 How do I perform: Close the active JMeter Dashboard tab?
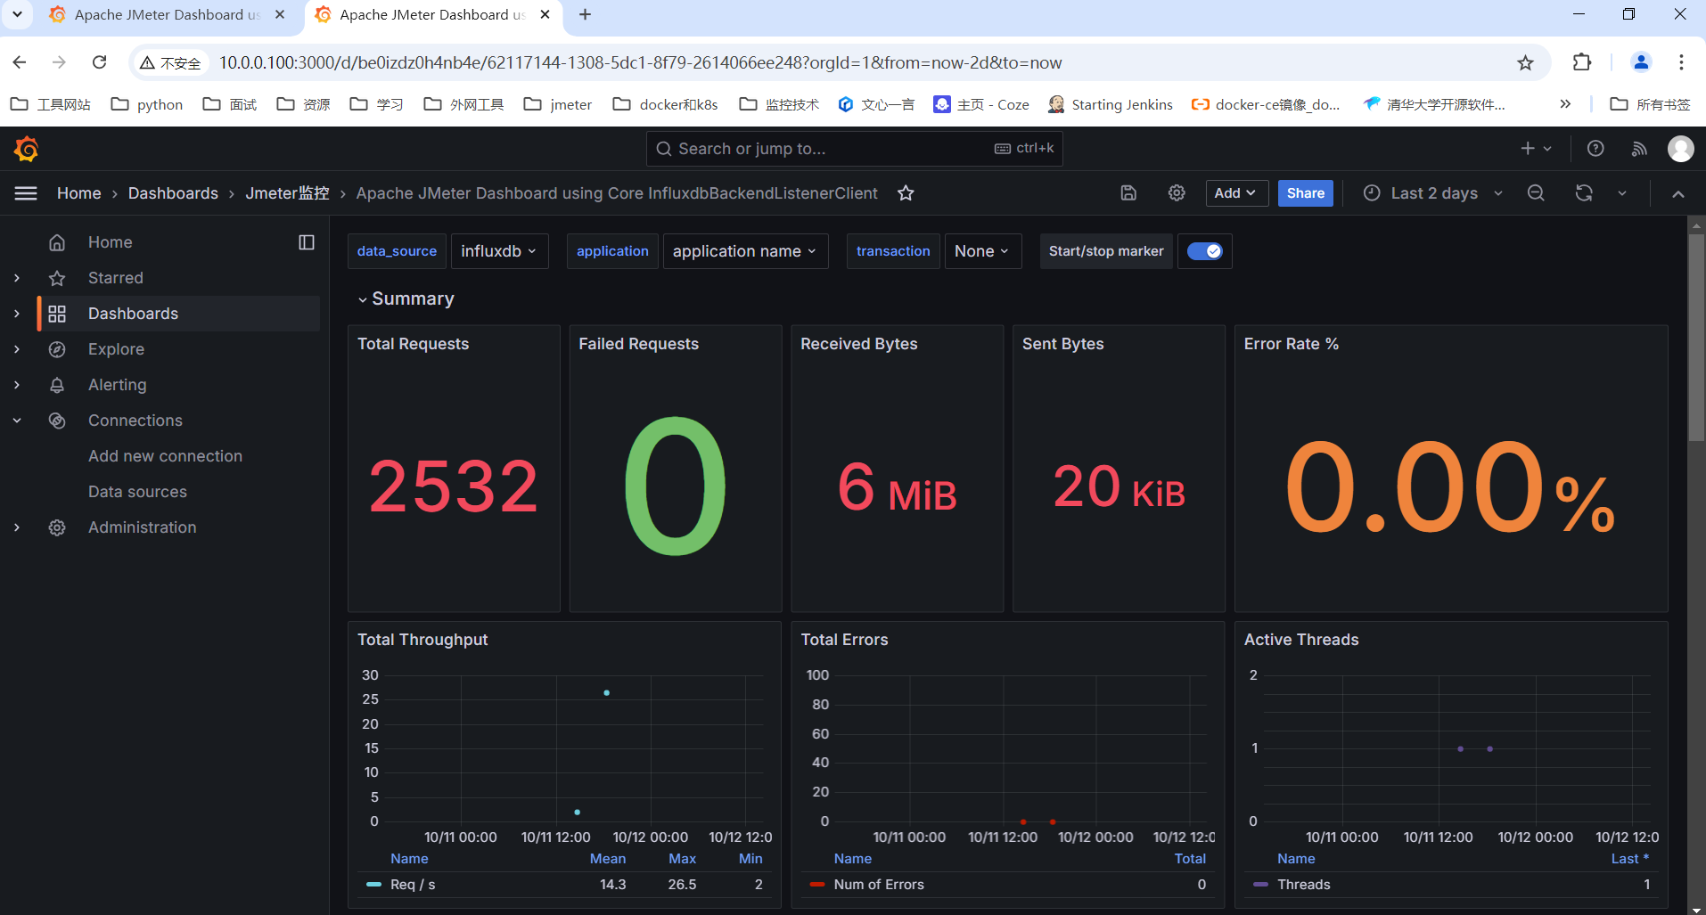click(545, 15)
